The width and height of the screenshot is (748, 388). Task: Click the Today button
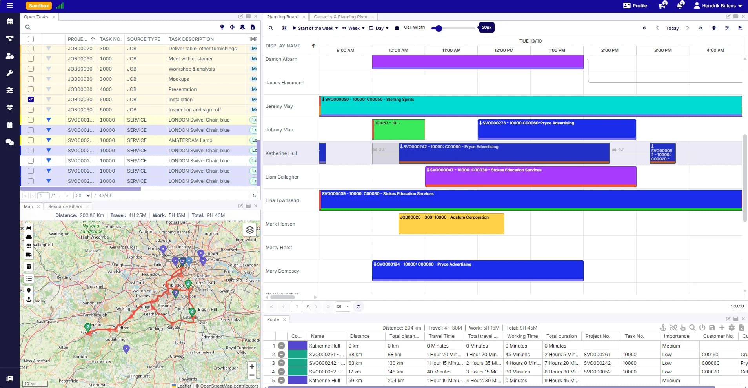click(x=672, y=28)
